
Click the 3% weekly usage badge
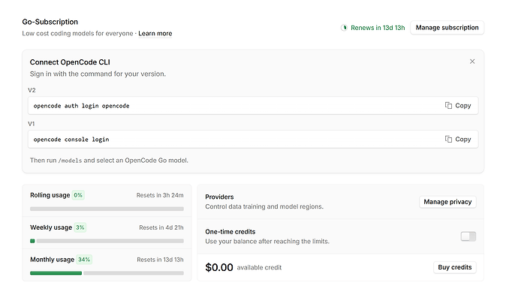point(80,227)
